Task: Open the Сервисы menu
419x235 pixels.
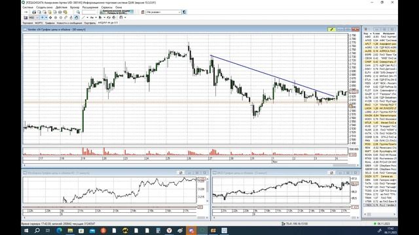Action: tap(107, 7)
